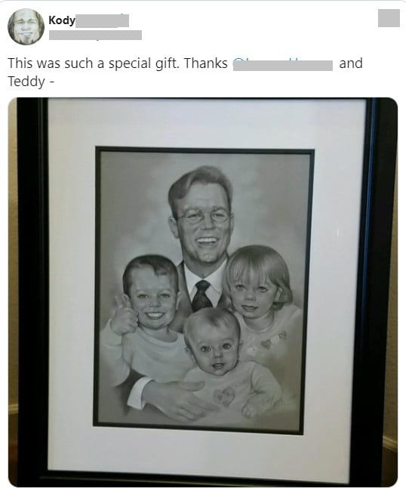Viewport: 406px width, 488px height.
Task: Open Kody's circular profile avatar
Action: [26, 26]
